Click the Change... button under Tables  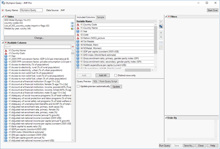(39, 38)
